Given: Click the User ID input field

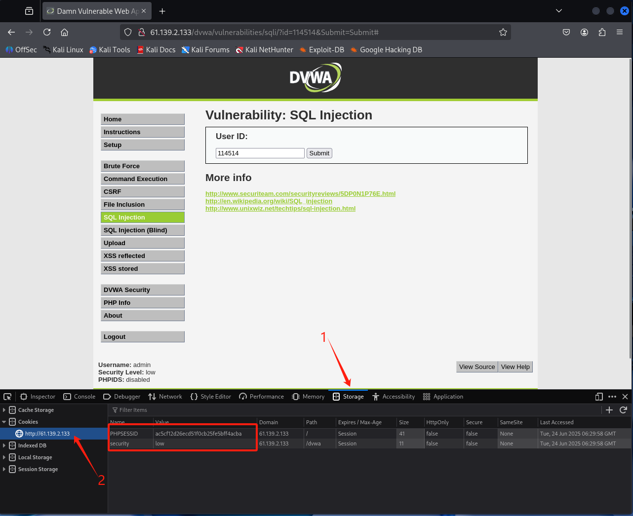Looking at the screenshot, I should click(x=260, y=153).
